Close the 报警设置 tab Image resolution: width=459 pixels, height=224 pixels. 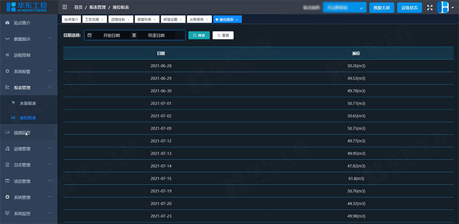(181, 19)
